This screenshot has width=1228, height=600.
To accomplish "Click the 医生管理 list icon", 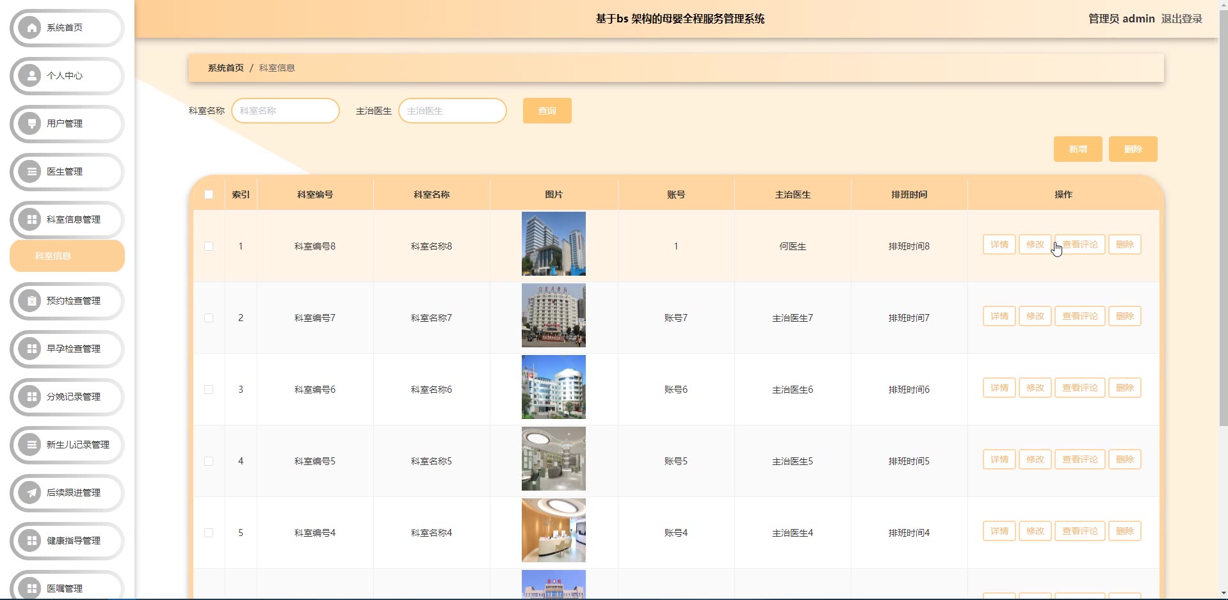I will pos(30,171).
